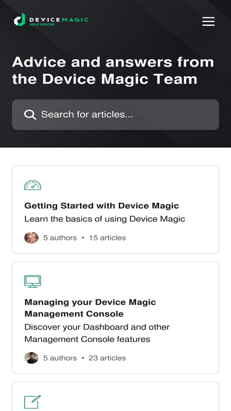Click the Getting Started author avatar
This screenshot has height=411, width=231.
31,237
